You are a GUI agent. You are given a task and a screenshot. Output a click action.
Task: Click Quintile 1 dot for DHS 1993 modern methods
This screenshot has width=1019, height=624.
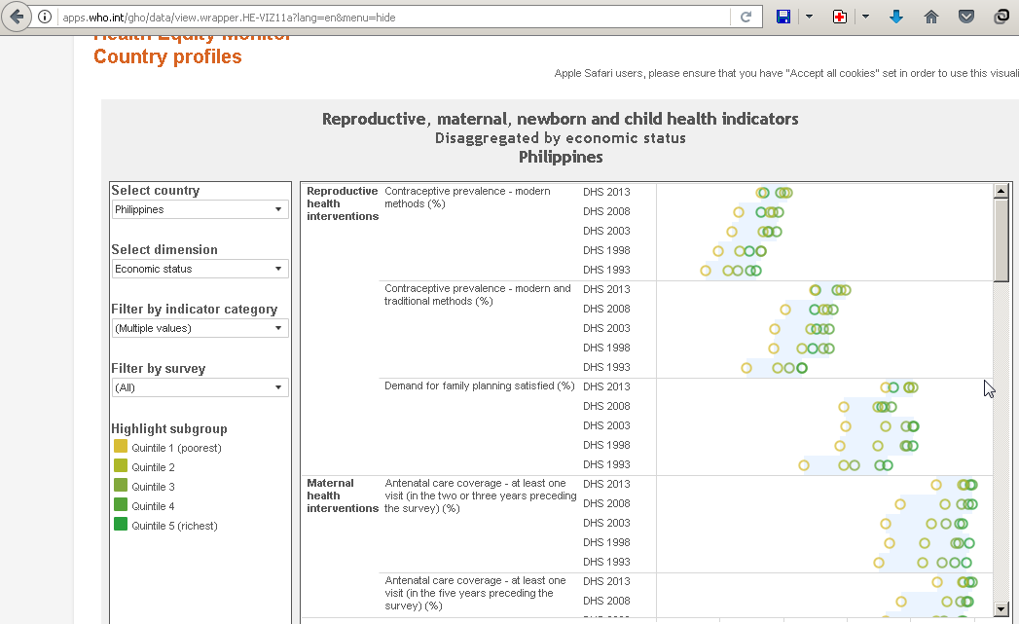point(706,271)
